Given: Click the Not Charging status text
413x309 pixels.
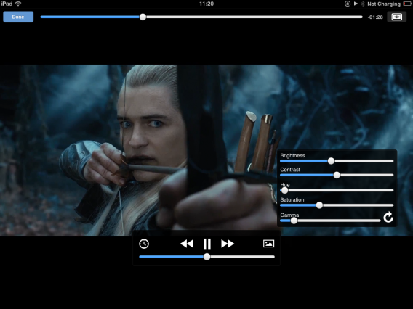Looking at the screenshot, I should 384,4.
